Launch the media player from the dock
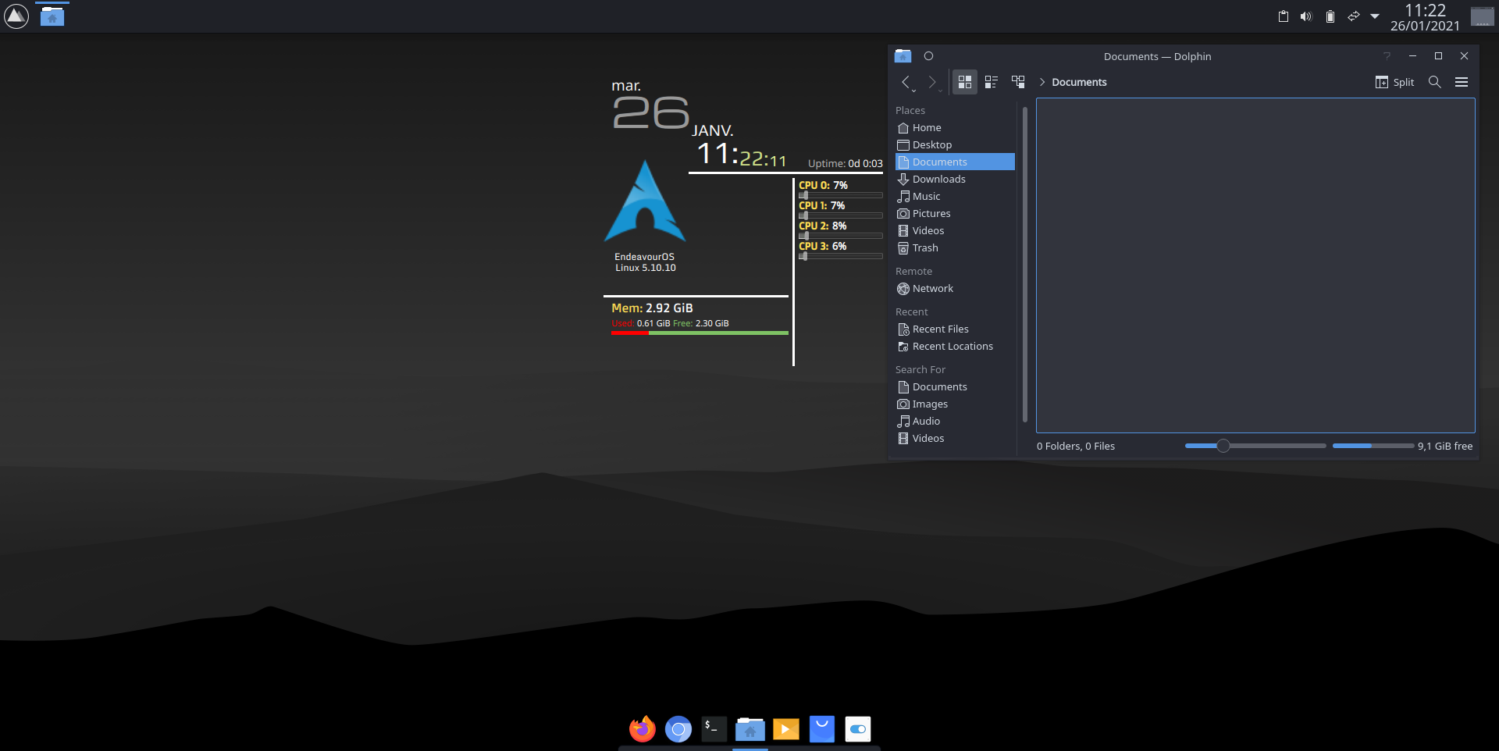This screenshot has height=751, width=1499. click(x=786, y=729)
